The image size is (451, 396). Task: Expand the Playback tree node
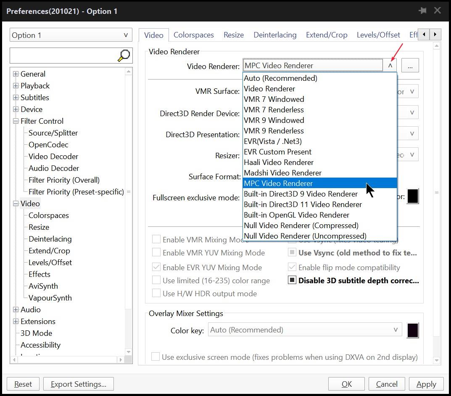(16, 86)
